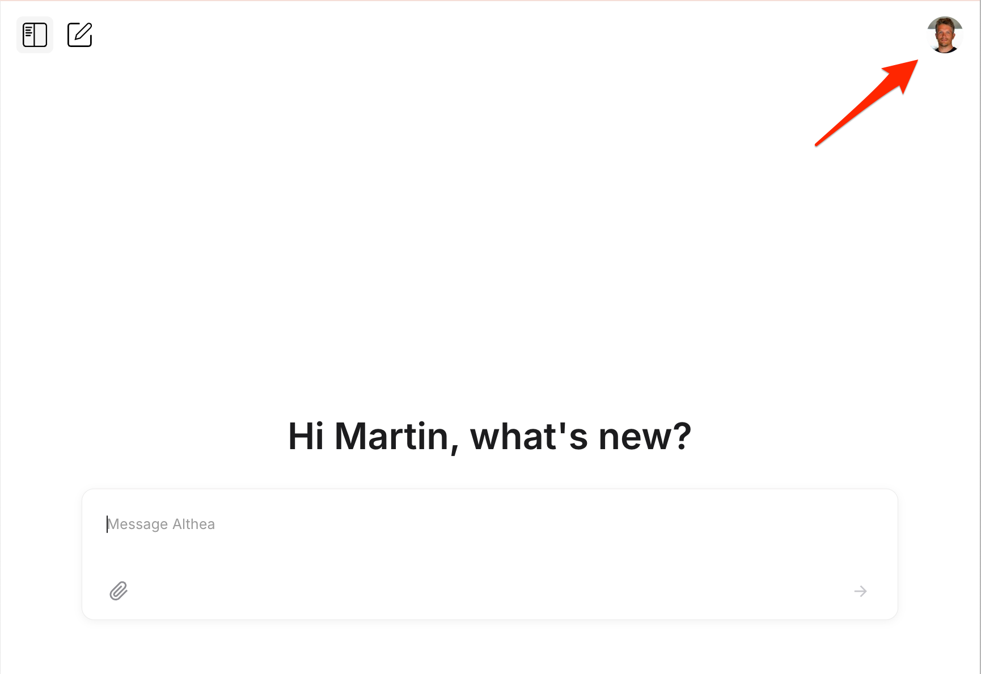Viewport: 981px width, 674px height.
Task: Click the paperclip in the message box
Action: click(x=119, y=591)
